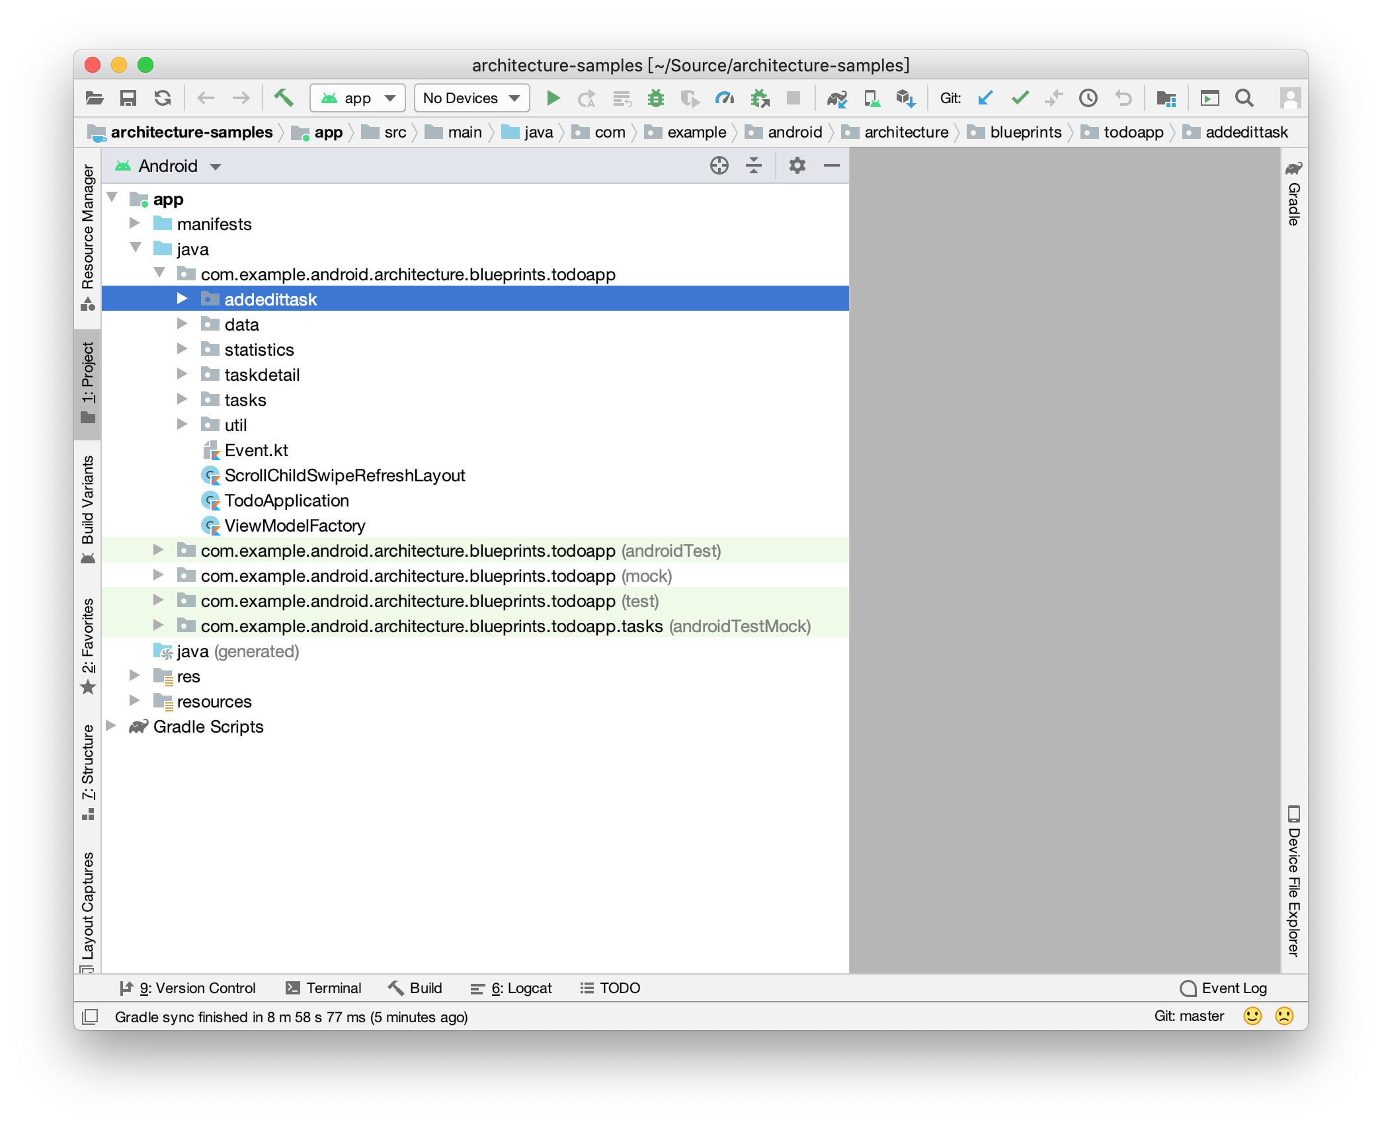
Task: Open the AVD Manager icon
Action: click(x=872, y=99)
